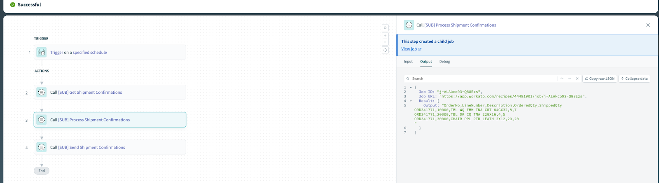Select Call [SUB] Send Shipment Confirmations step

[x=110, y=147]
